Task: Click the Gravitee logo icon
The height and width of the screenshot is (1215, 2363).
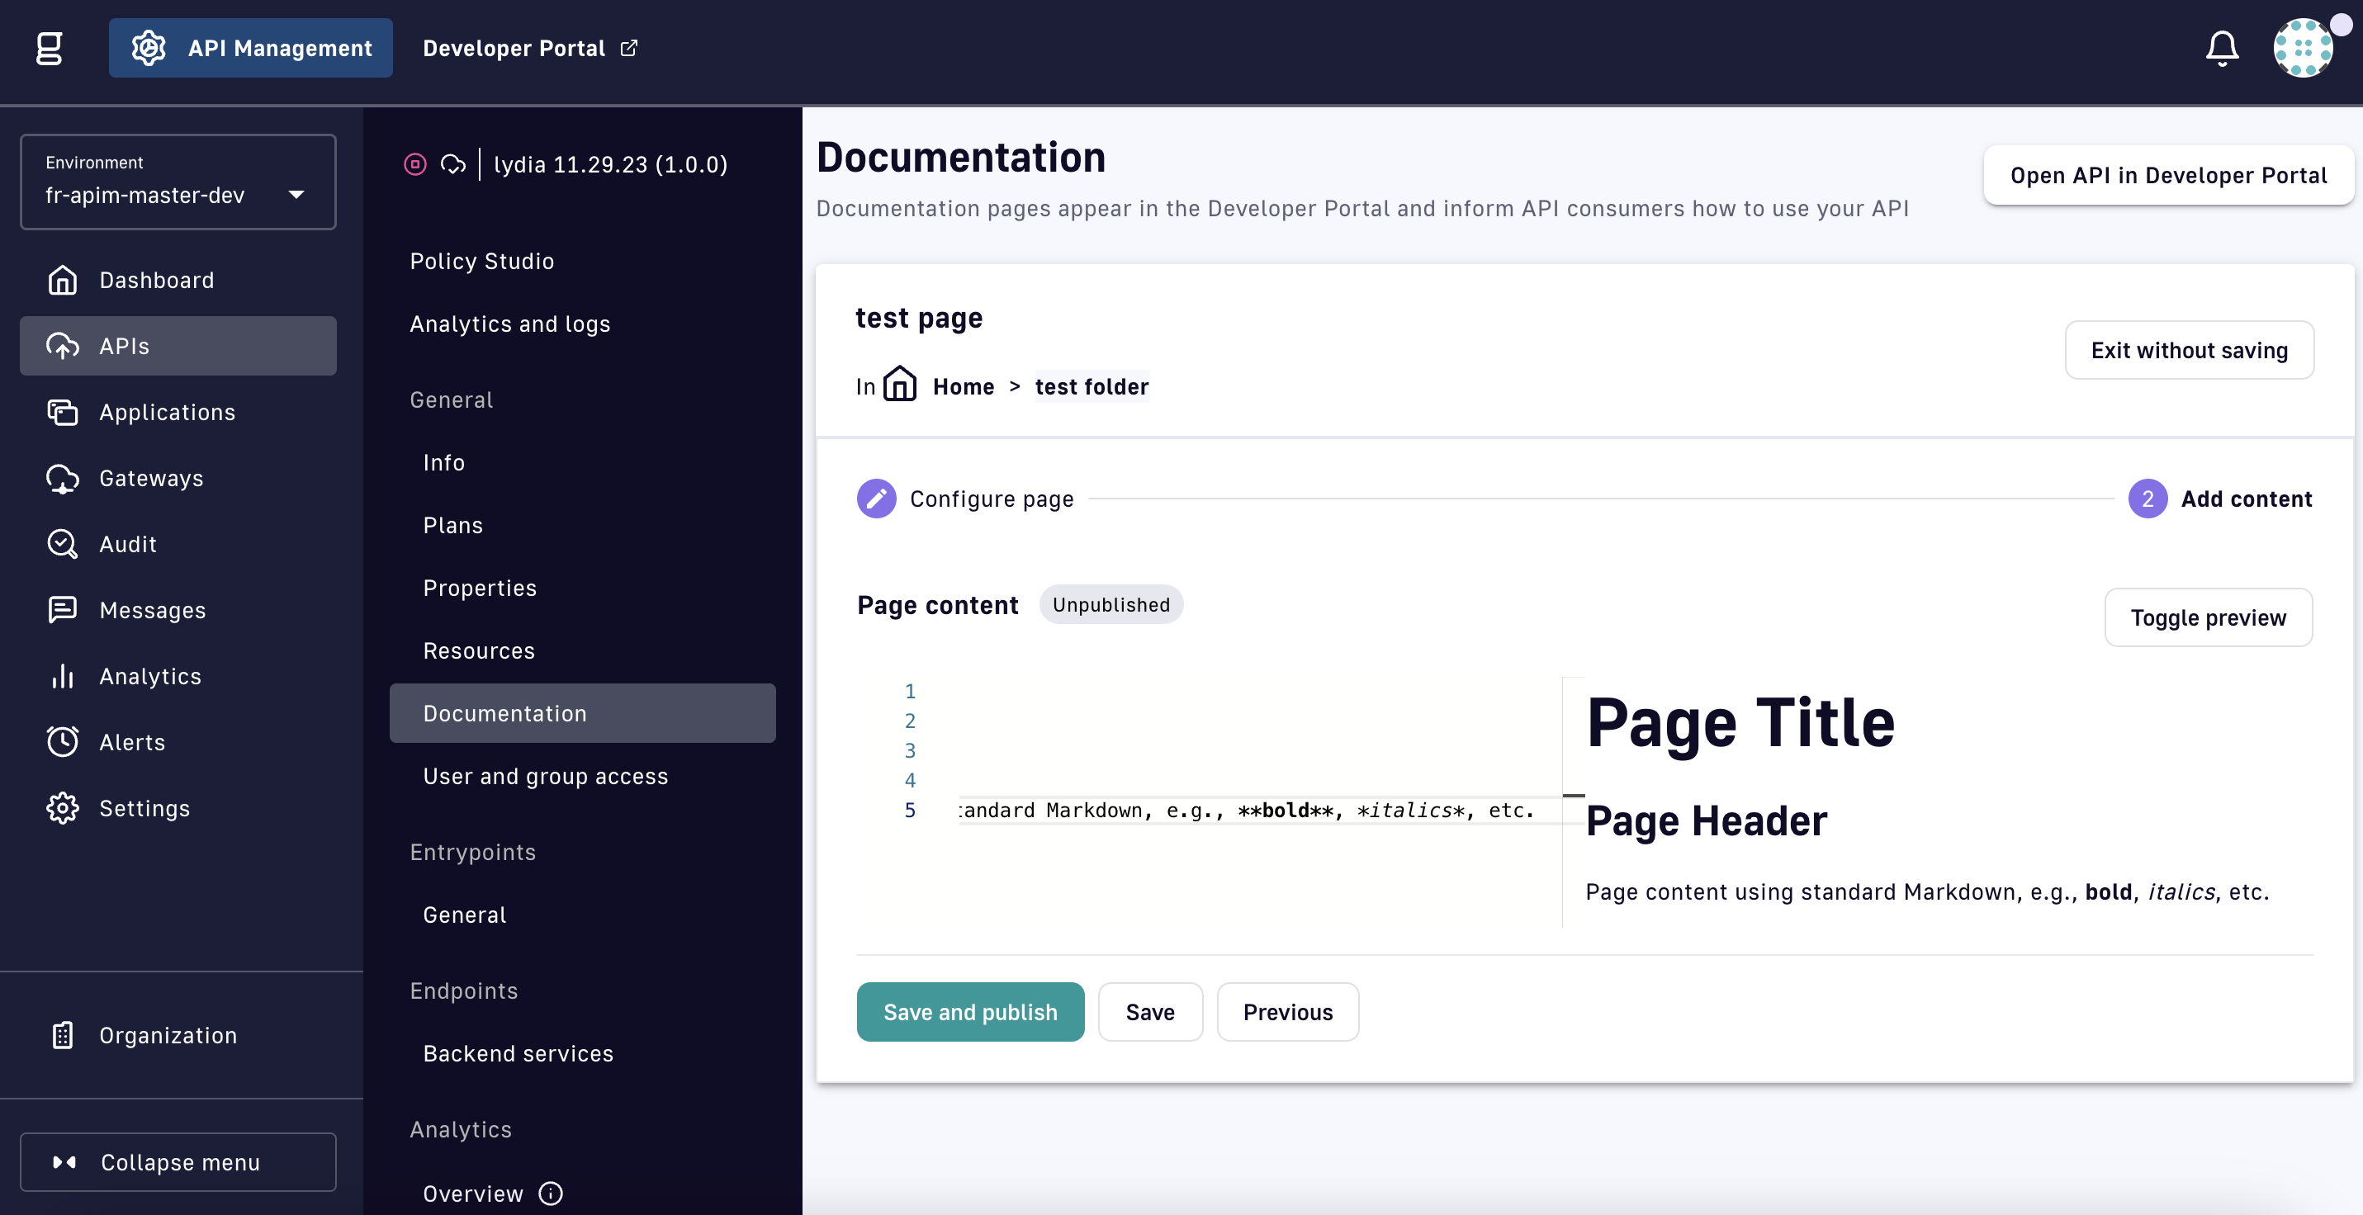Action: (50, 48)
